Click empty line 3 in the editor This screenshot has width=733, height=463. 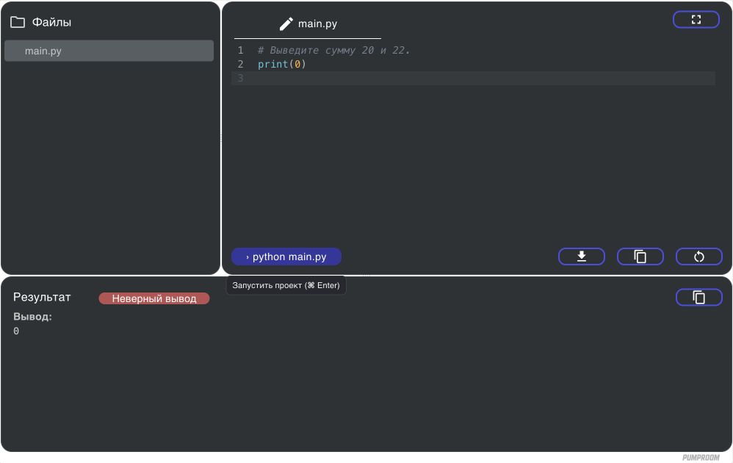(x=474, y=78)
